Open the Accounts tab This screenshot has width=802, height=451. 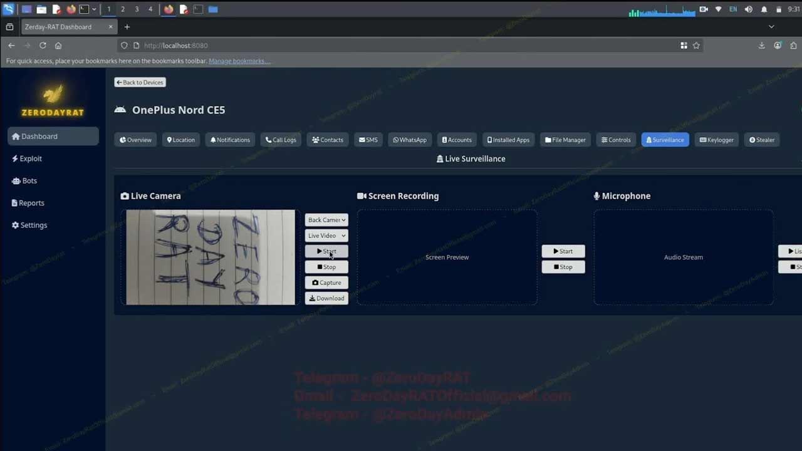[x=457, y=140]
